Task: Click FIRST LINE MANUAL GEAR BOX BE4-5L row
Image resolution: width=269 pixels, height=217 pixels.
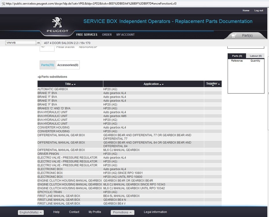Action: pos(130,196)
